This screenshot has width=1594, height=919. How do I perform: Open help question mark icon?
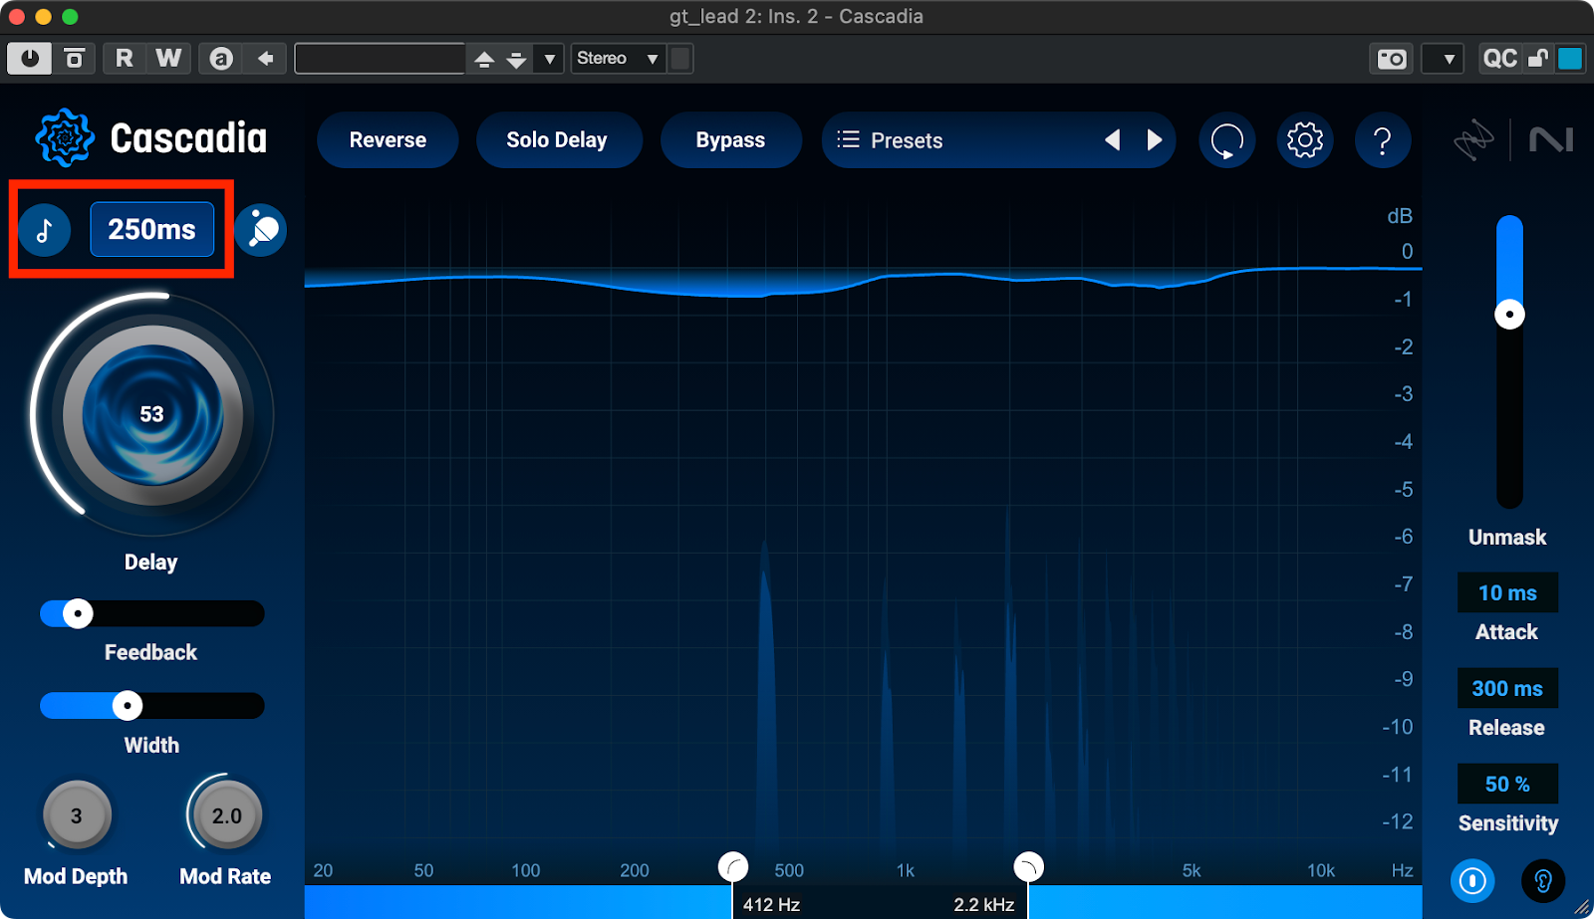click(x=1383, y=140)
